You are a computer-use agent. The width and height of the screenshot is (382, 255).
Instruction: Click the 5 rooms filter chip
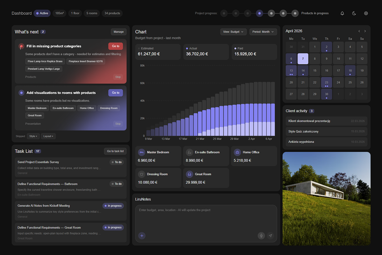pos(91,13)
